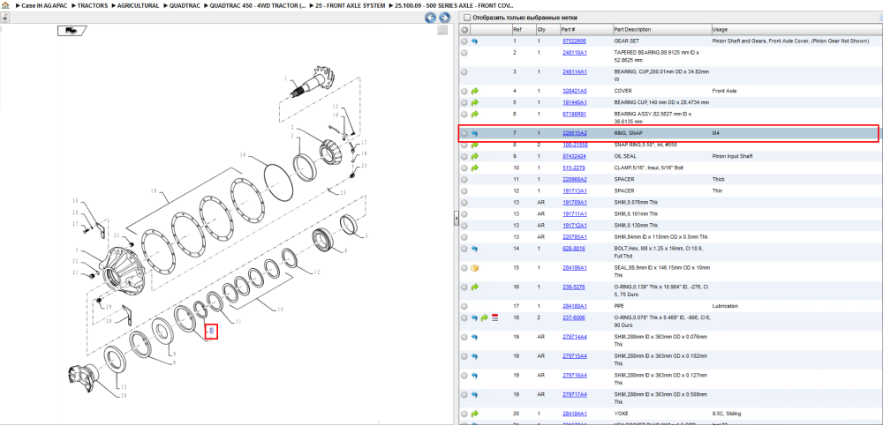This screenshot has height=425, width=883.
Task: Click blue arrow in BOLT,Hex row
Action: click(x=474, y=249)
